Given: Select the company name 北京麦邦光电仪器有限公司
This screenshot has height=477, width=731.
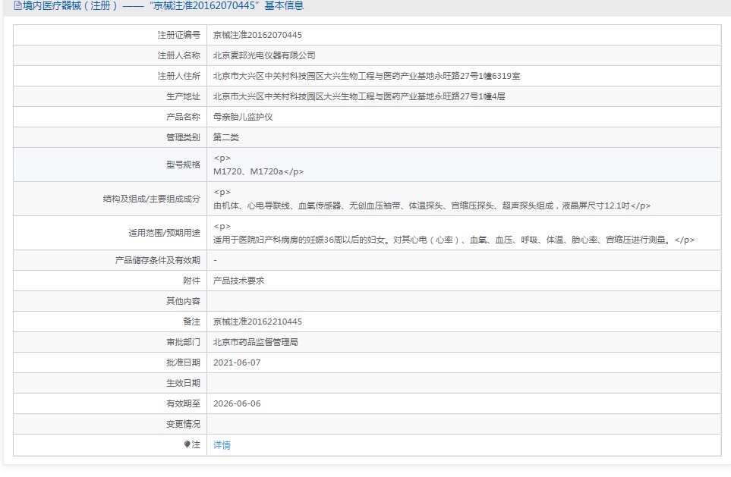Looking at the screenshot, I should point(264,55).
